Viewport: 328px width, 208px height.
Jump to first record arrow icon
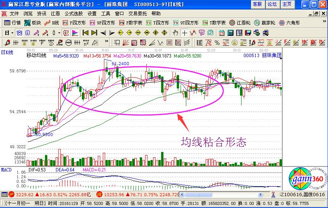coord(86,33)
